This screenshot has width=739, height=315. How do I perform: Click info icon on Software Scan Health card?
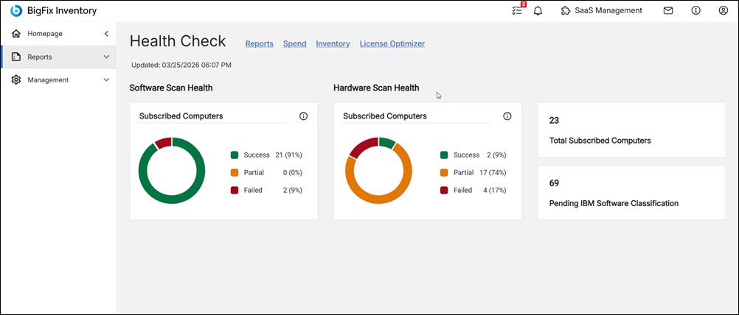tap(304, 116)
